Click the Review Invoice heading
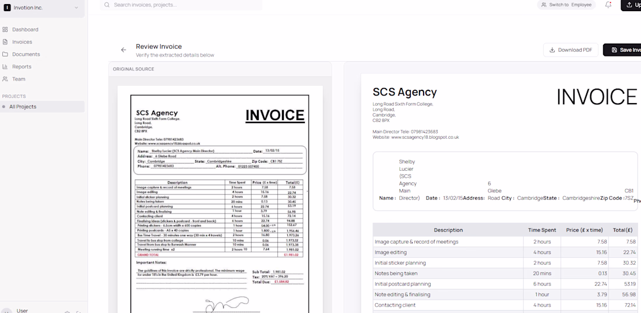This screenshot has width=641, height=313. point(159,47)
